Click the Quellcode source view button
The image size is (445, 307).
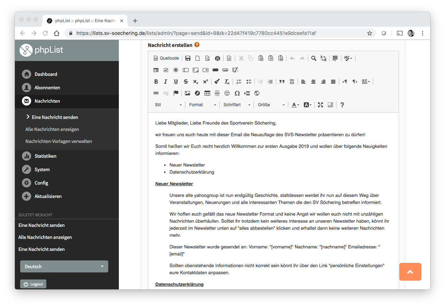(166, 58)
